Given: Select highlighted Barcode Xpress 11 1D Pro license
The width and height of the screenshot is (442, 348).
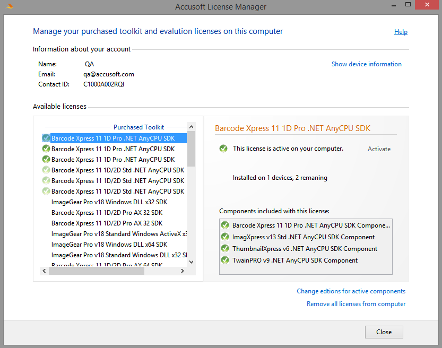Looking at the screenshot, I should click(x=114, y=138).
